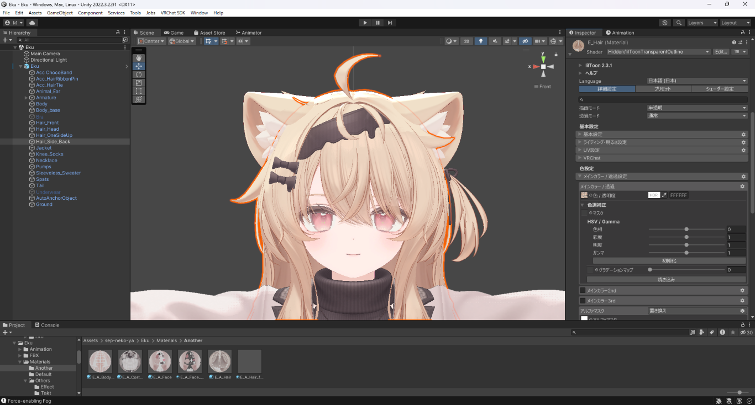
Task: Select the Rotate tool
Action: (x=138, y=74)
